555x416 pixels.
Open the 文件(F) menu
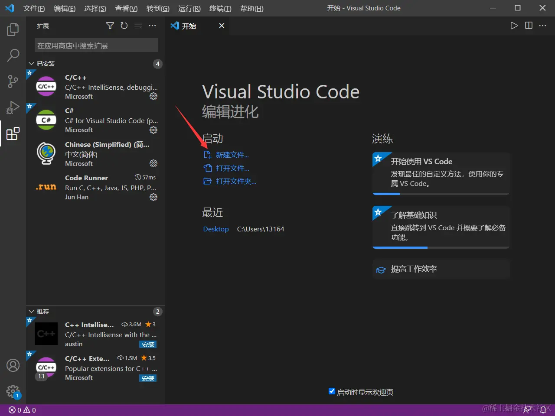34,8
